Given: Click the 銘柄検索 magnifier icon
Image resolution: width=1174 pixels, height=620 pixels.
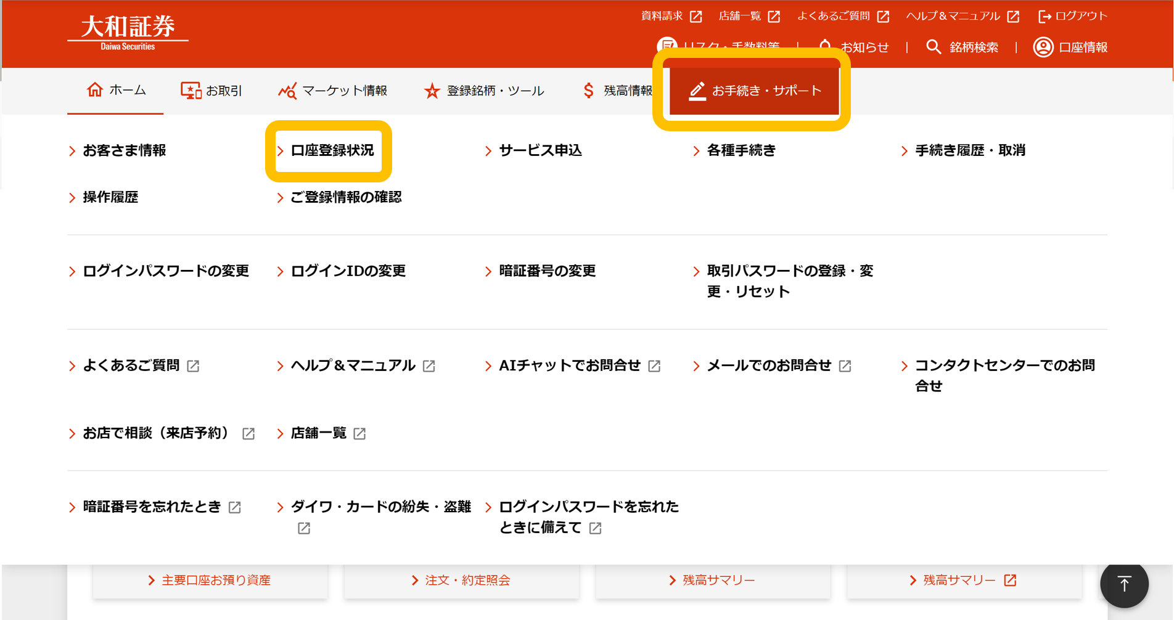Looking at the screenshot, I should click(x=934, y=47).
